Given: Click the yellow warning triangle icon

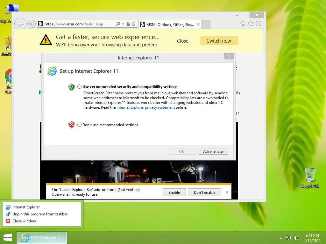Looking at the screenshot, I should tap(46, 40).
